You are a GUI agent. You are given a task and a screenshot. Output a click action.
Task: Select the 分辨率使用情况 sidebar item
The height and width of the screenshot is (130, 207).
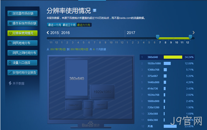click(x=22, y=33)
